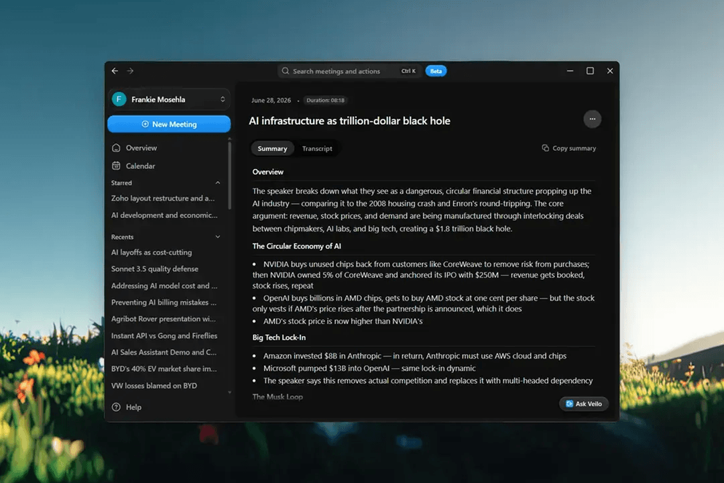Click the Beta badge
This screenshot has width=724, height=483.
point(436,70)
